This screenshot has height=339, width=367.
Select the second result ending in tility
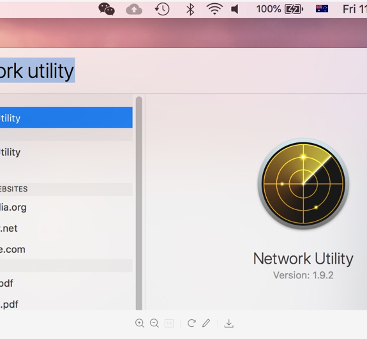click(x=66, y=152)
